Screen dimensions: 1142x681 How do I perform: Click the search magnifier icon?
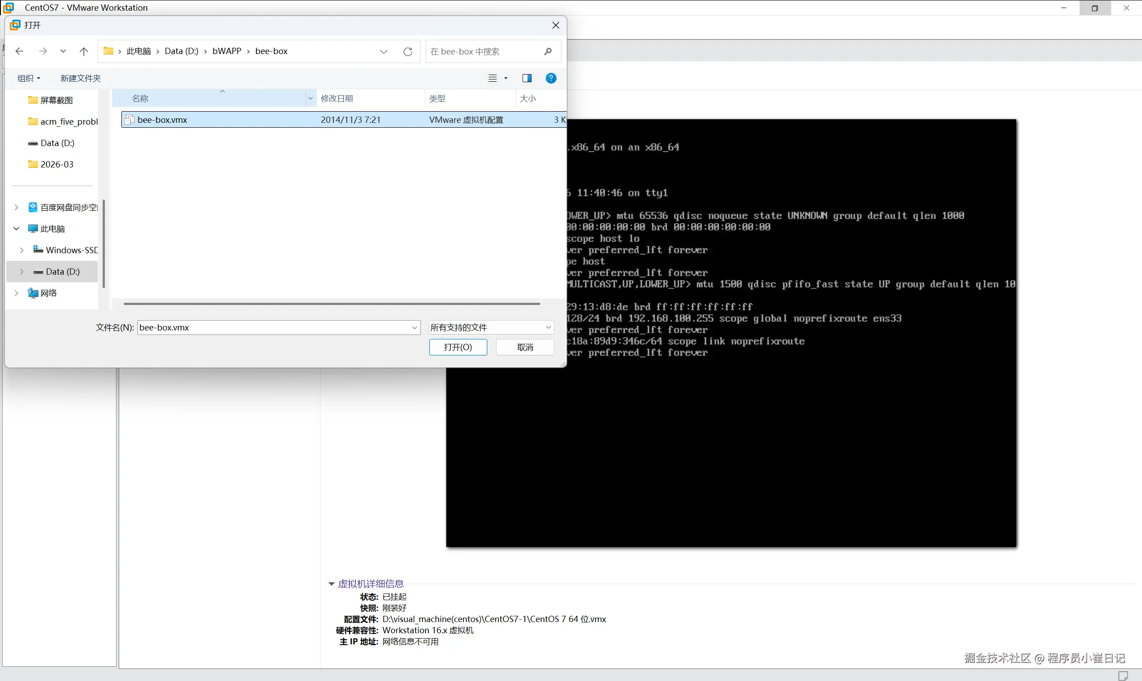pos(548,51)
